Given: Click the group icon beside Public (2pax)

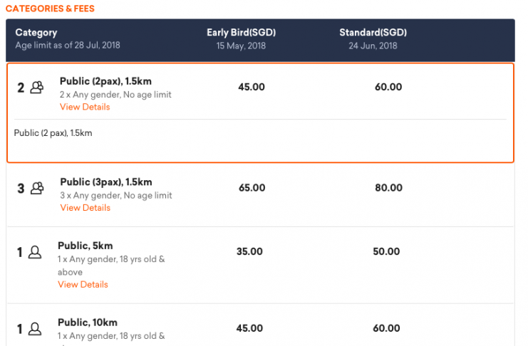Looking at the screenshot, I should point(37,88).
